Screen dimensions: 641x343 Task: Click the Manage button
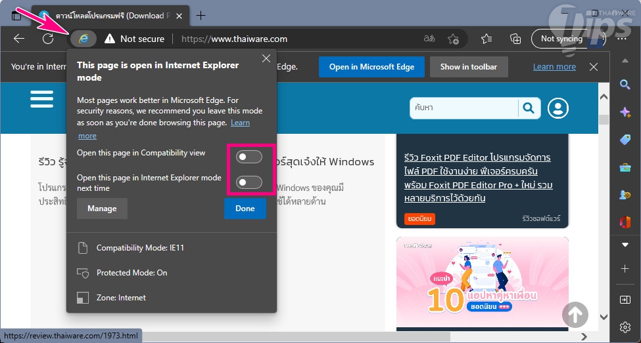coord(102,209)
